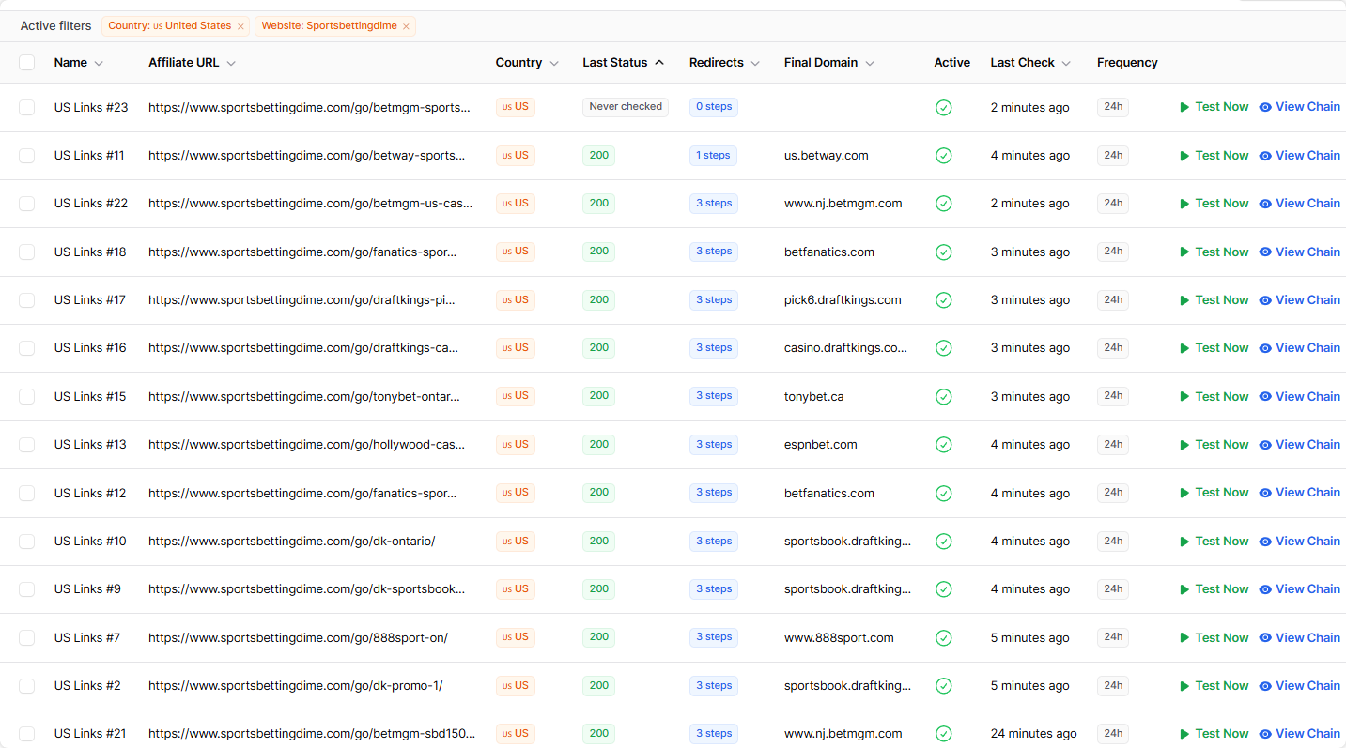Click active status icon for US Links #21
The width and height of the screenshot is (1346, 748).
click(x=944, y=734)
